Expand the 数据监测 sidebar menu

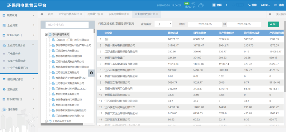pyautogui.click(x=19, y=15)
